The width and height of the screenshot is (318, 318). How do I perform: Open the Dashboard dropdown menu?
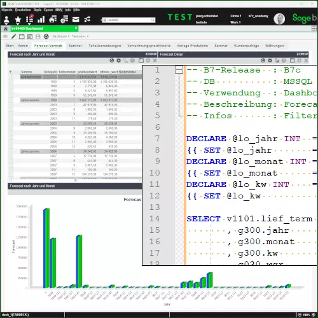[61, 36]
